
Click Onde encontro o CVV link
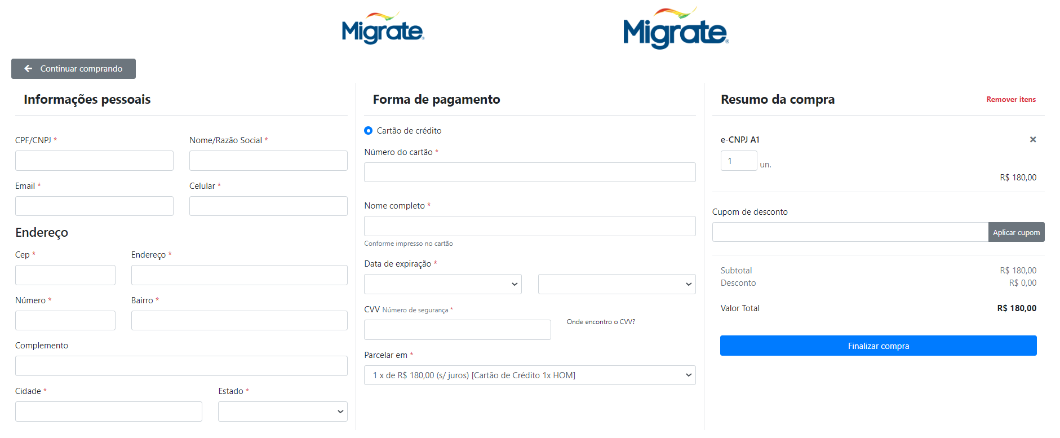point(601,322)
